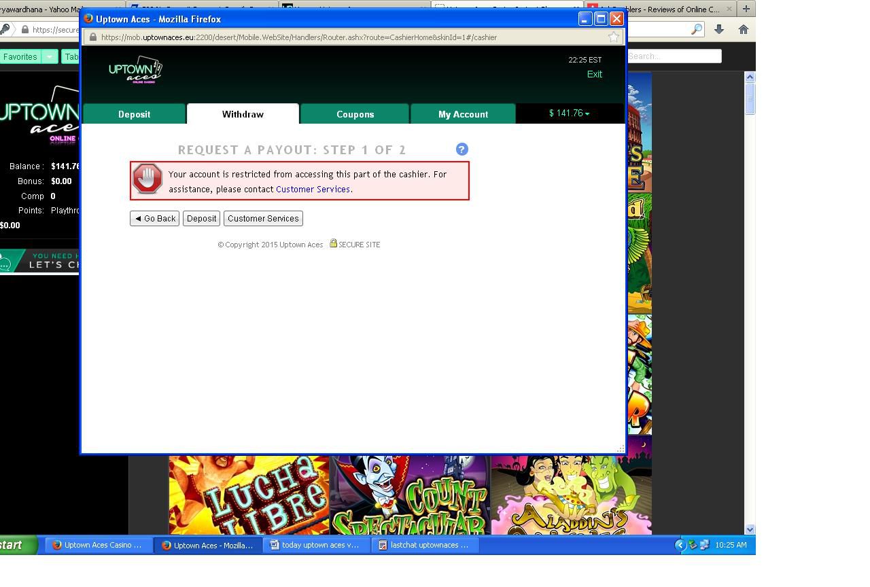This screenshot has width=870, height=587.
Task: Close the AskGamblers reviews browser tab
Action: [x=729, y=9]
